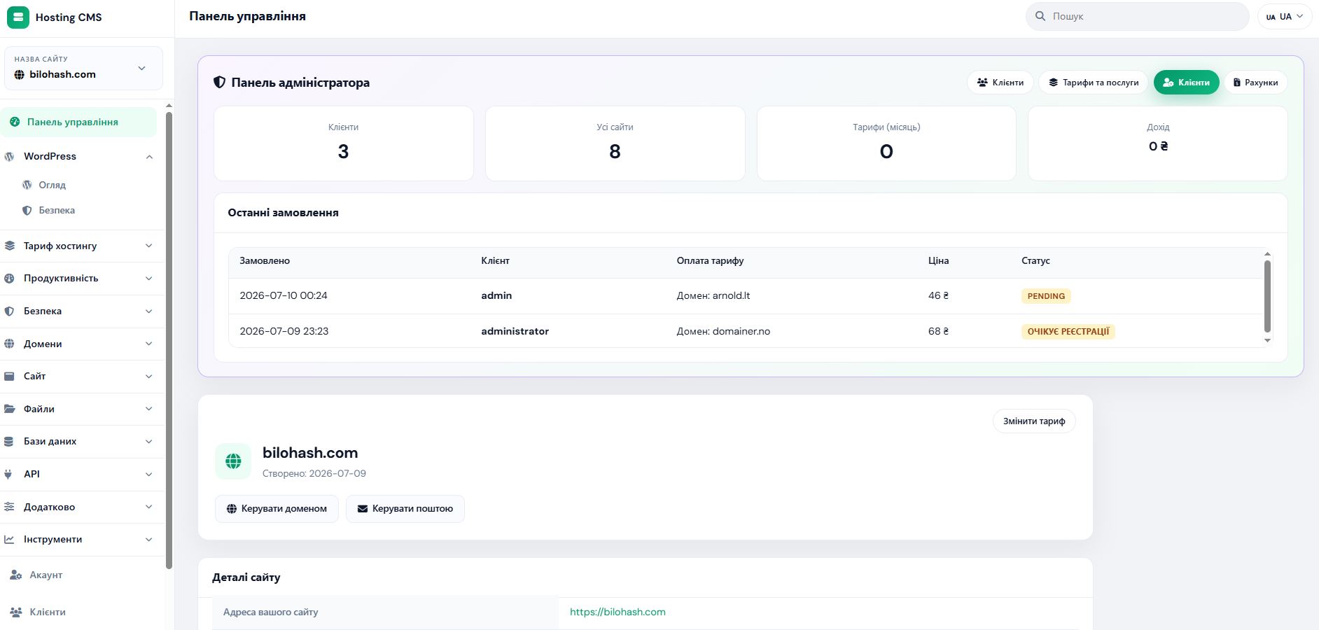Open the Рахунки admin tab
This screenshot has height=630, width=1319.
pyautogui.click(x=1255, y=83)
